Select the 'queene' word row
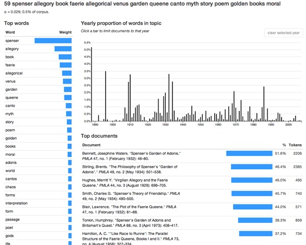This screenshot has width=306, height=245. 38,97
